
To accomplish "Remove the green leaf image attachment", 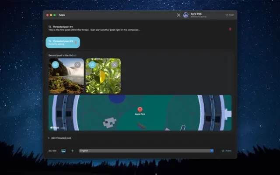I will click(114, 64).
